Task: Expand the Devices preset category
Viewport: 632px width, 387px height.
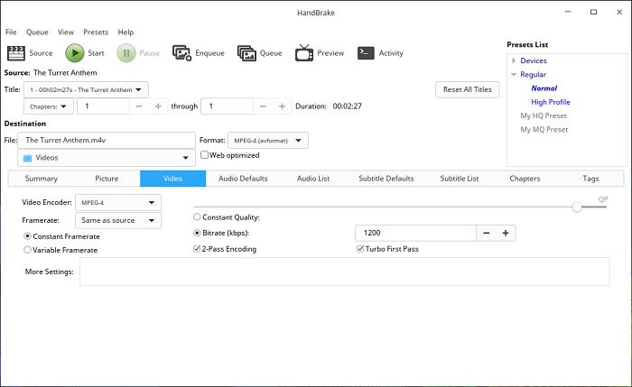Action: tap(514, 60)
